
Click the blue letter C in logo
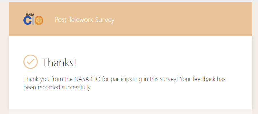(x=27, y=21)
